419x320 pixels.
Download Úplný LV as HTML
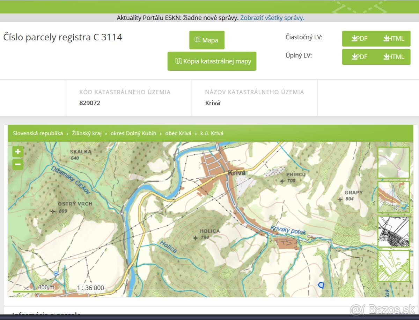(394, 57)
